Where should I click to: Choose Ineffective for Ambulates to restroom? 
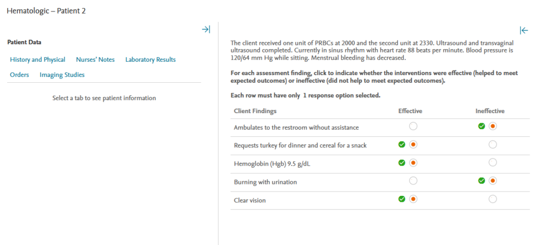(492, 127)
